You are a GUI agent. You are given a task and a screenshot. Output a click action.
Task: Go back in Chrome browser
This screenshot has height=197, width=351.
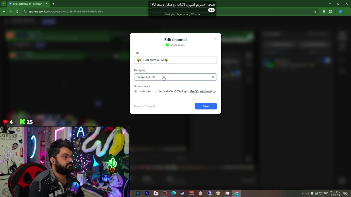click(4, 11)
